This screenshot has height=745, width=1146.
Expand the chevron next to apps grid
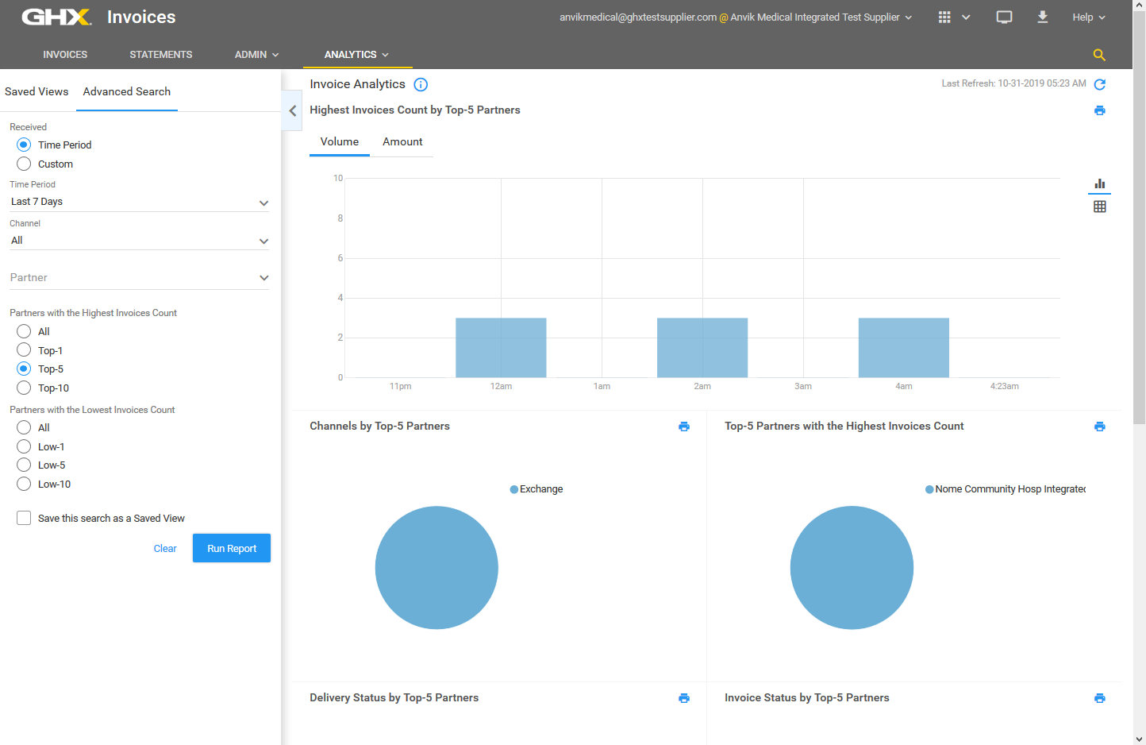[x=966, y=17]
